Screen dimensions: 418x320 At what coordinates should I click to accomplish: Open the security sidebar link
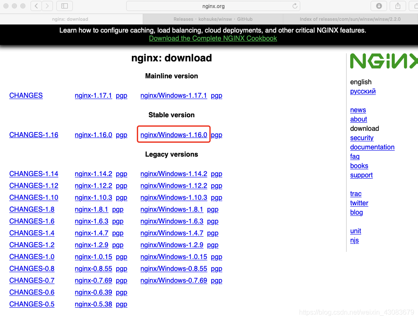362,138
